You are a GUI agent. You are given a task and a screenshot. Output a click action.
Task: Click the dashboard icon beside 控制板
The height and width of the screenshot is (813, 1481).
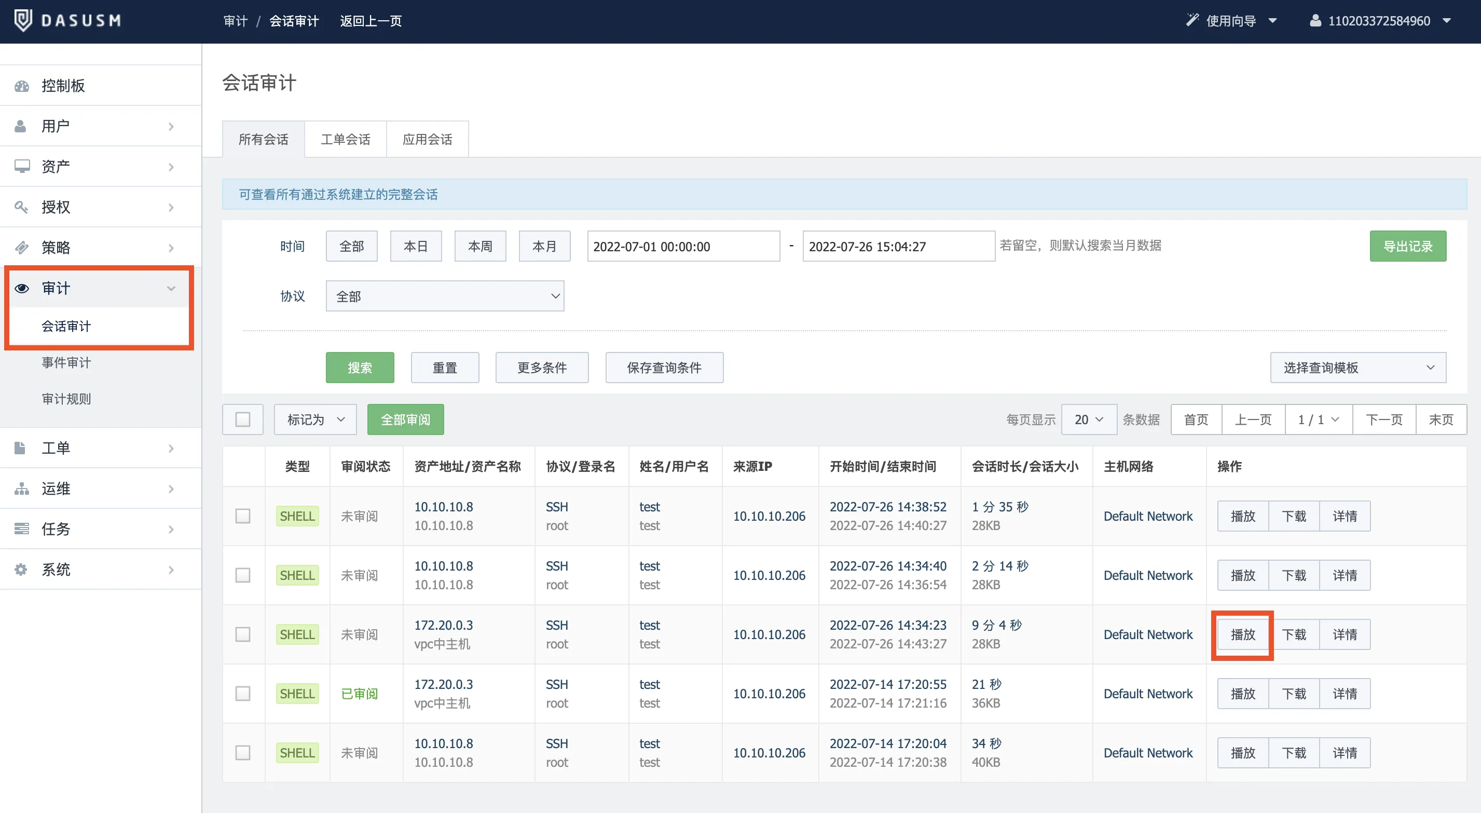(22, 86)
